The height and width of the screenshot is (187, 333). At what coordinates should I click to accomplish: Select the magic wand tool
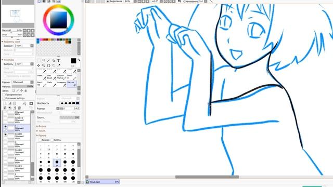[x=48, y=61]
